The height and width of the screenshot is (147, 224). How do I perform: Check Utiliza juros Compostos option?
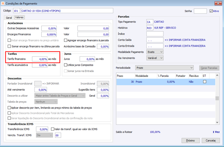[x=65, y=65]
